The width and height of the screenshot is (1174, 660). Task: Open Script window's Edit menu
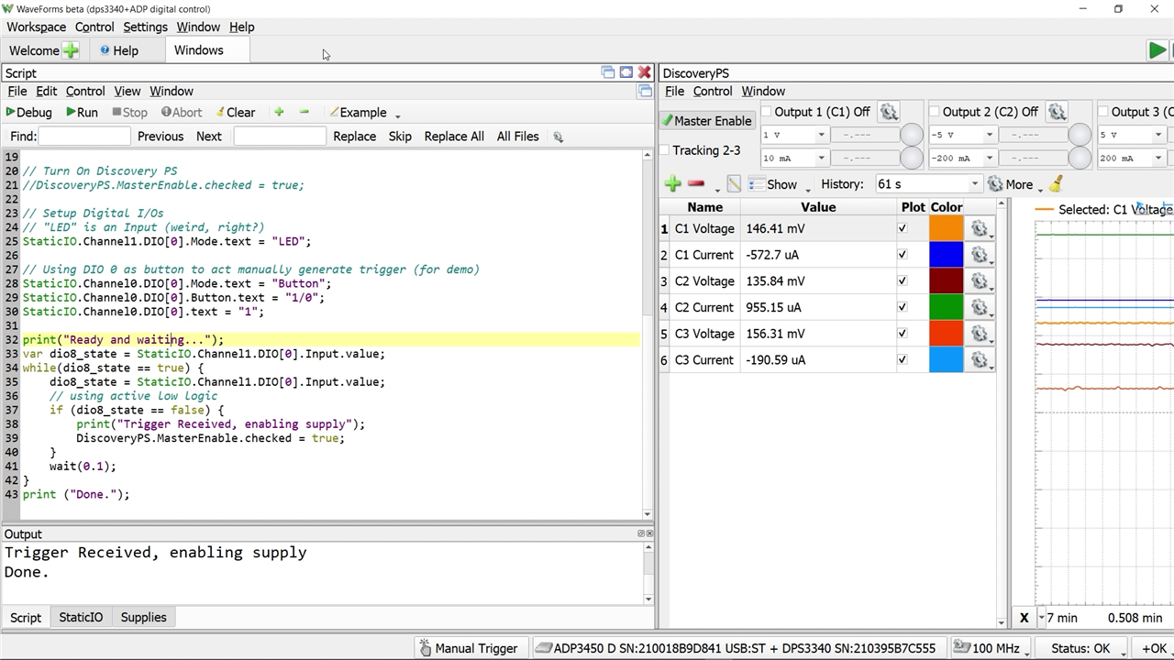(46, 91)
